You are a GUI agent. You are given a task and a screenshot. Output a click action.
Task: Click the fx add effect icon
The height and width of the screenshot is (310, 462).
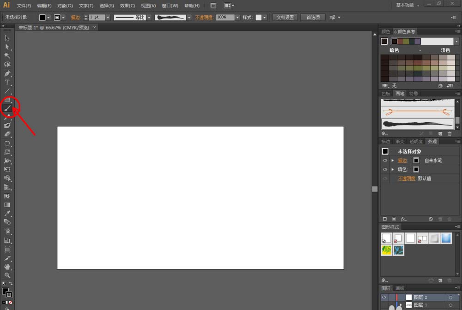point(404,219)
